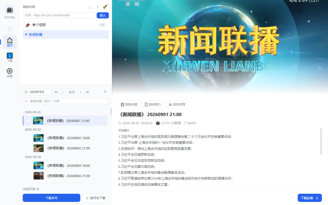Click the CCTVDL app logo icon
Image resolution: width=328 pixels, height=205 pixels.
(x=10, y=10)
